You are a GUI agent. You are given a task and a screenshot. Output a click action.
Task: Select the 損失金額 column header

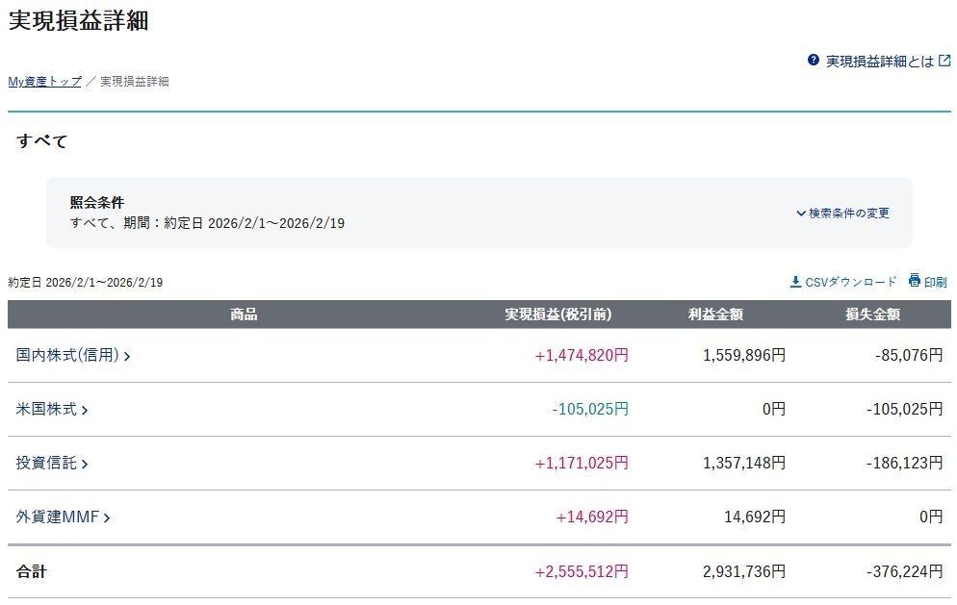click(x=873, y=315)
